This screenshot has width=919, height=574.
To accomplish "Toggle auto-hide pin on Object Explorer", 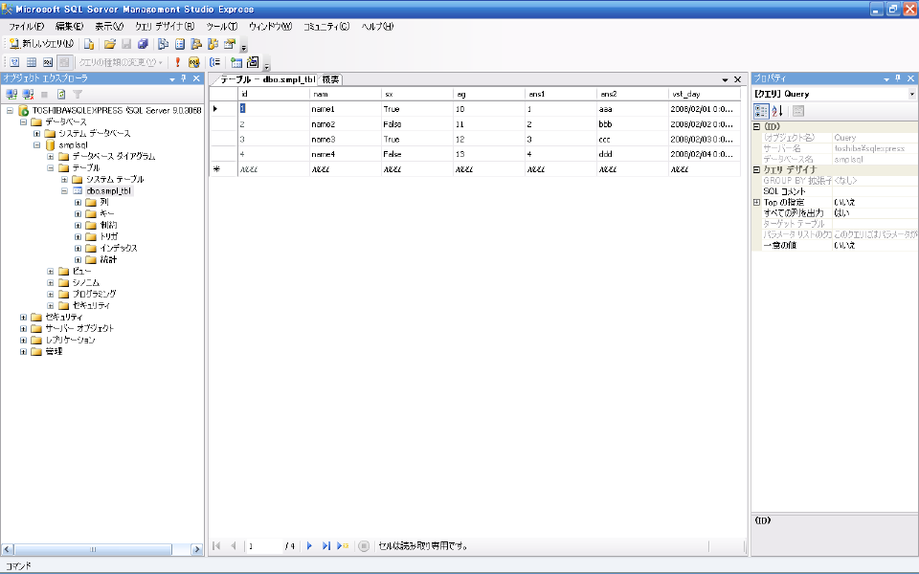I will point(184,78).
